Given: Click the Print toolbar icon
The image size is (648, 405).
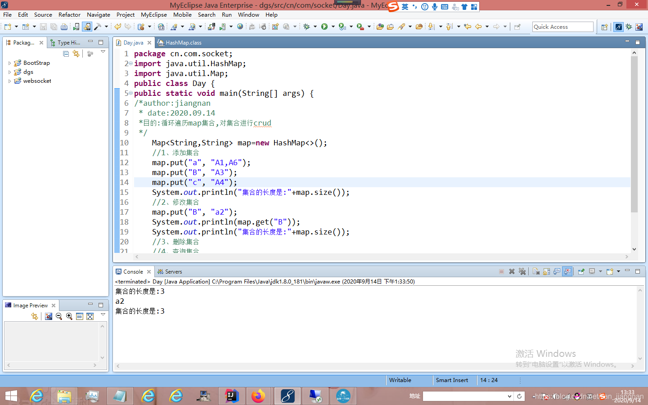Looking at the screenshot, I should [64, 27].
